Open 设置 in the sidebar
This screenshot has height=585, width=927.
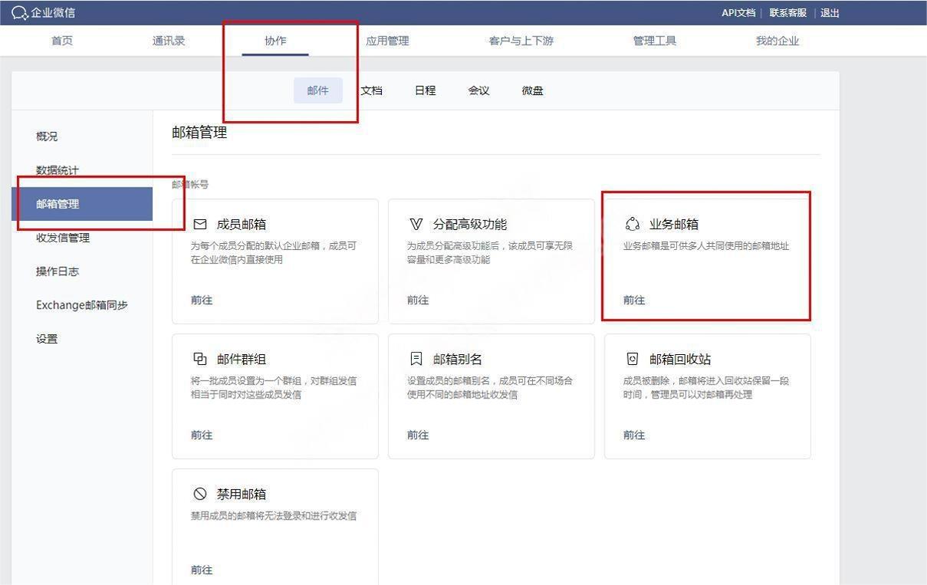click(x=47, y=339)
